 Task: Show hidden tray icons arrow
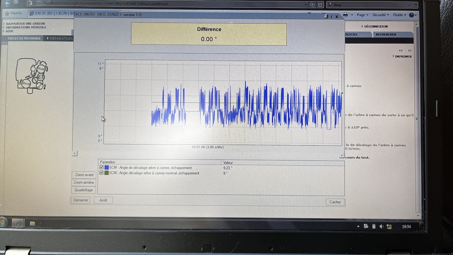pyautogui.click(x=358, y=226)
